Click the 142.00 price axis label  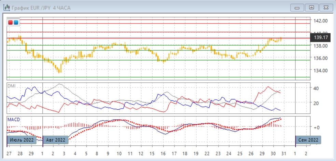click(321, 21)
